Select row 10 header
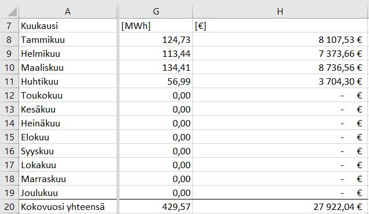This screenshot has width=369, height=214. click(9, 67)
